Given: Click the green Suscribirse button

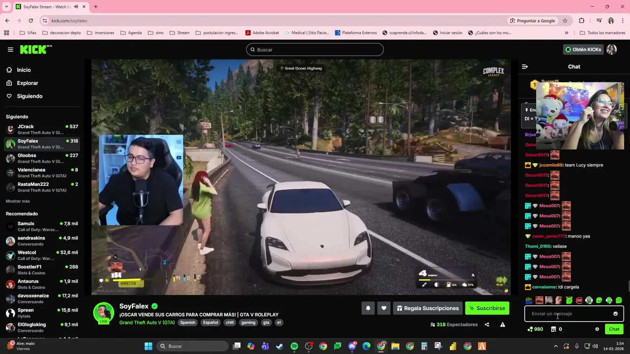Looking at the screenshot, I should (x=487, y=308).
